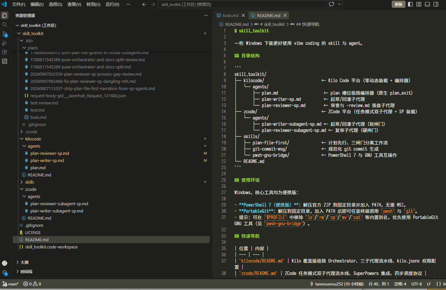
Task: Change line ending via LF status item
Action: point(429,284)
